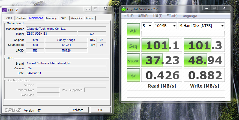Click the 4K write result 0.882
This screenshot has width=239, height=120.
point(204,75)
